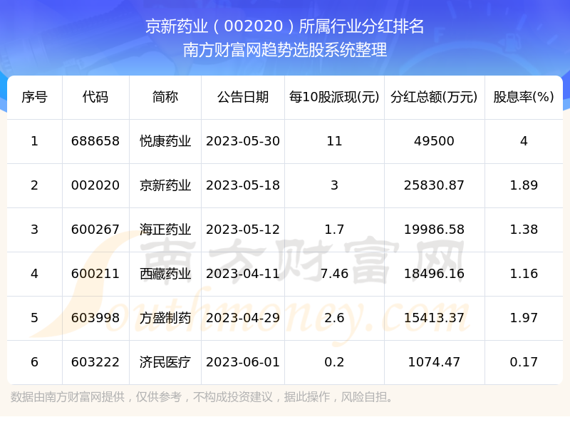Click the title 京新药业（002020）所属行业分红排名

[284, 26]
